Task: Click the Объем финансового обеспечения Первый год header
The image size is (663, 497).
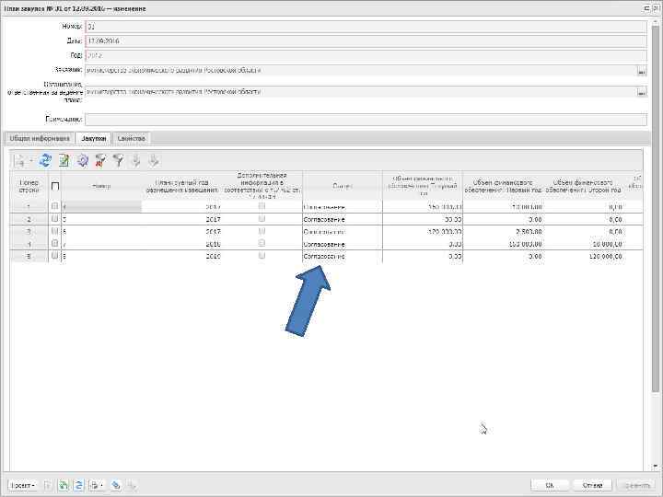Action: pos(503,186)
